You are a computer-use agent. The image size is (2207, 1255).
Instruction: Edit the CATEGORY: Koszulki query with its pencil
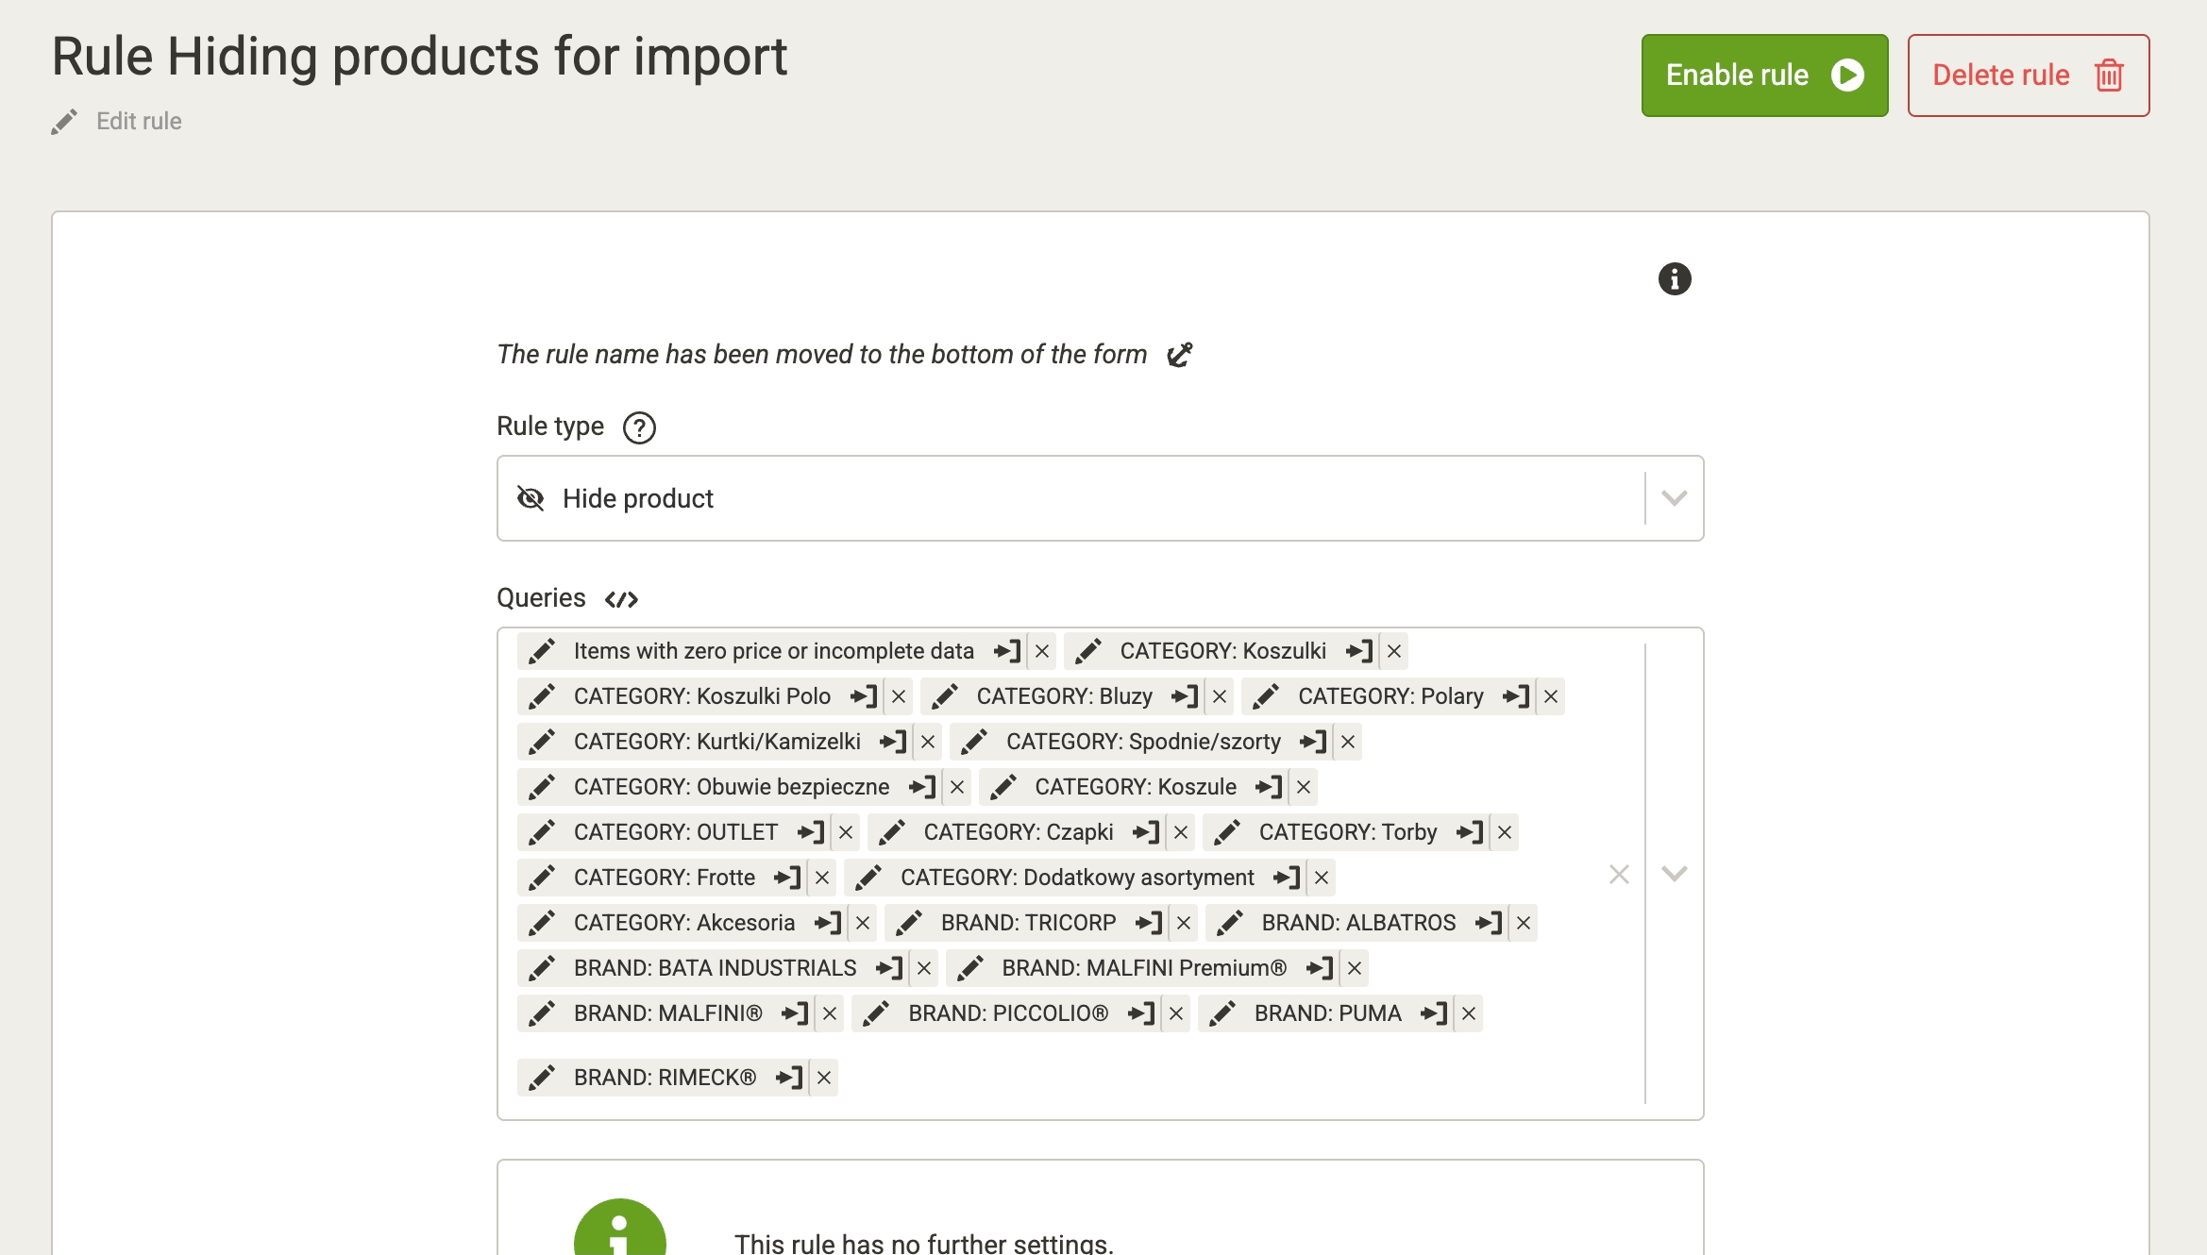click(1088, 651)
